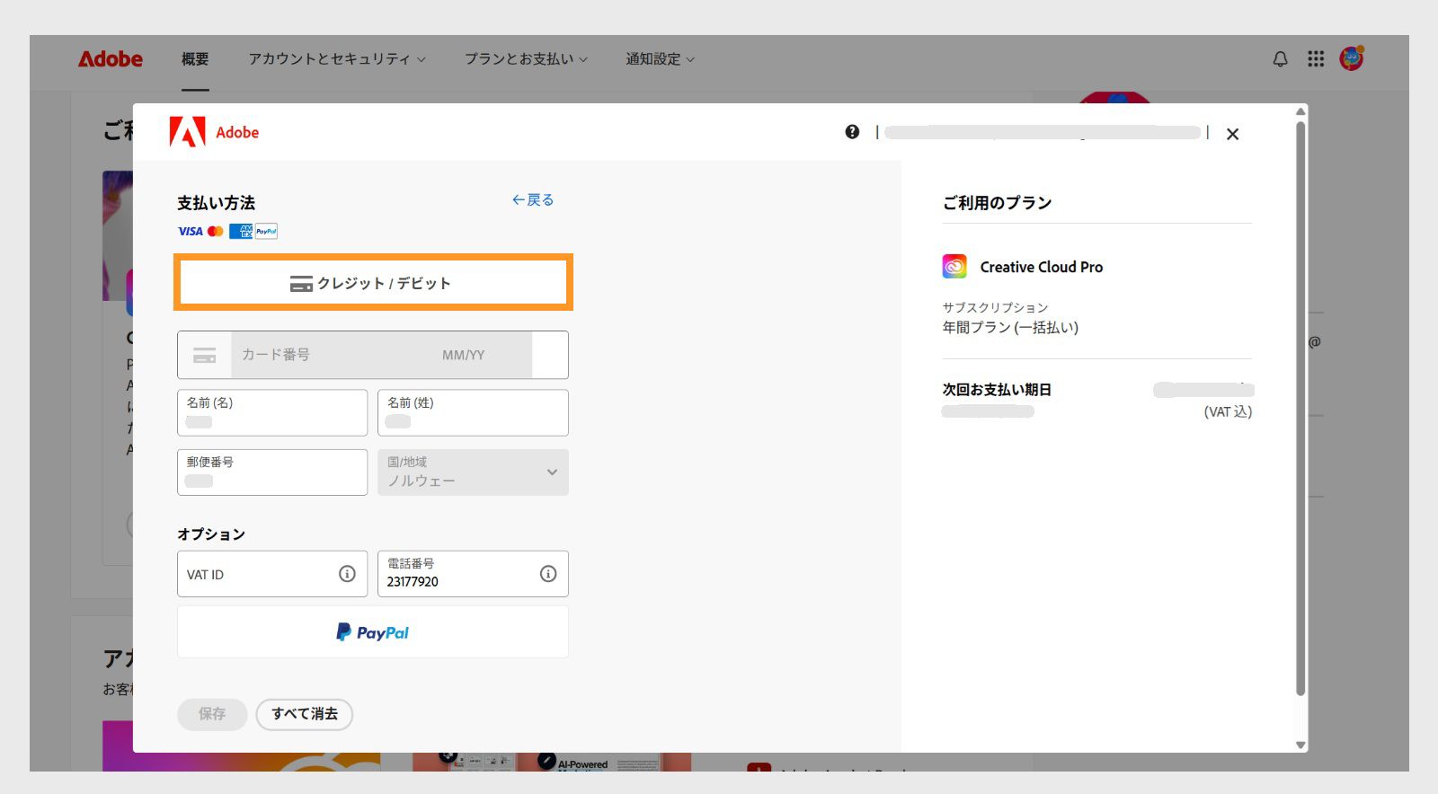Click the VAT ID info icon

tap(347, 574)
